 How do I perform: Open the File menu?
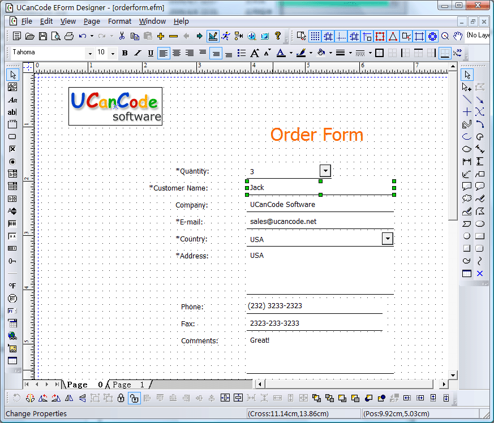click(27, 21)
